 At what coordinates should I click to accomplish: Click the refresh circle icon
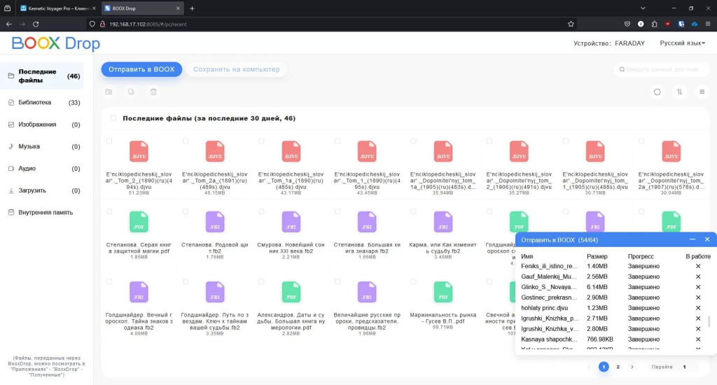pyautogui.click(x=657, y=92)
